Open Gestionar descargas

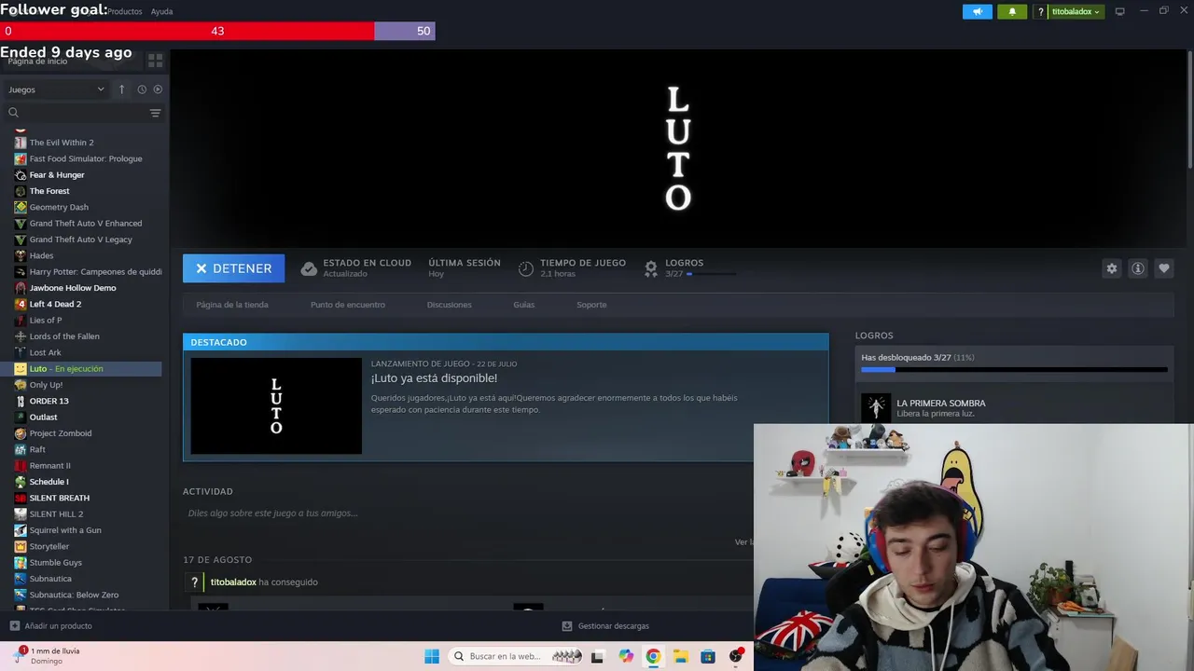pyautogui.click(x=605, y=626)
